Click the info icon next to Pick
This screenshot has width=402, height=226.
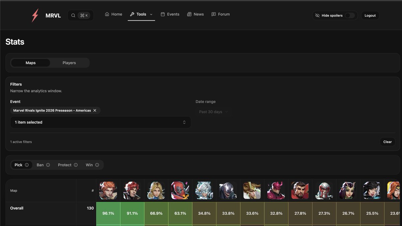[27, 165]
